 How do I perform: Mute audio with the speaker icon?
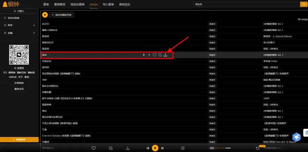[x=212, y=148]
